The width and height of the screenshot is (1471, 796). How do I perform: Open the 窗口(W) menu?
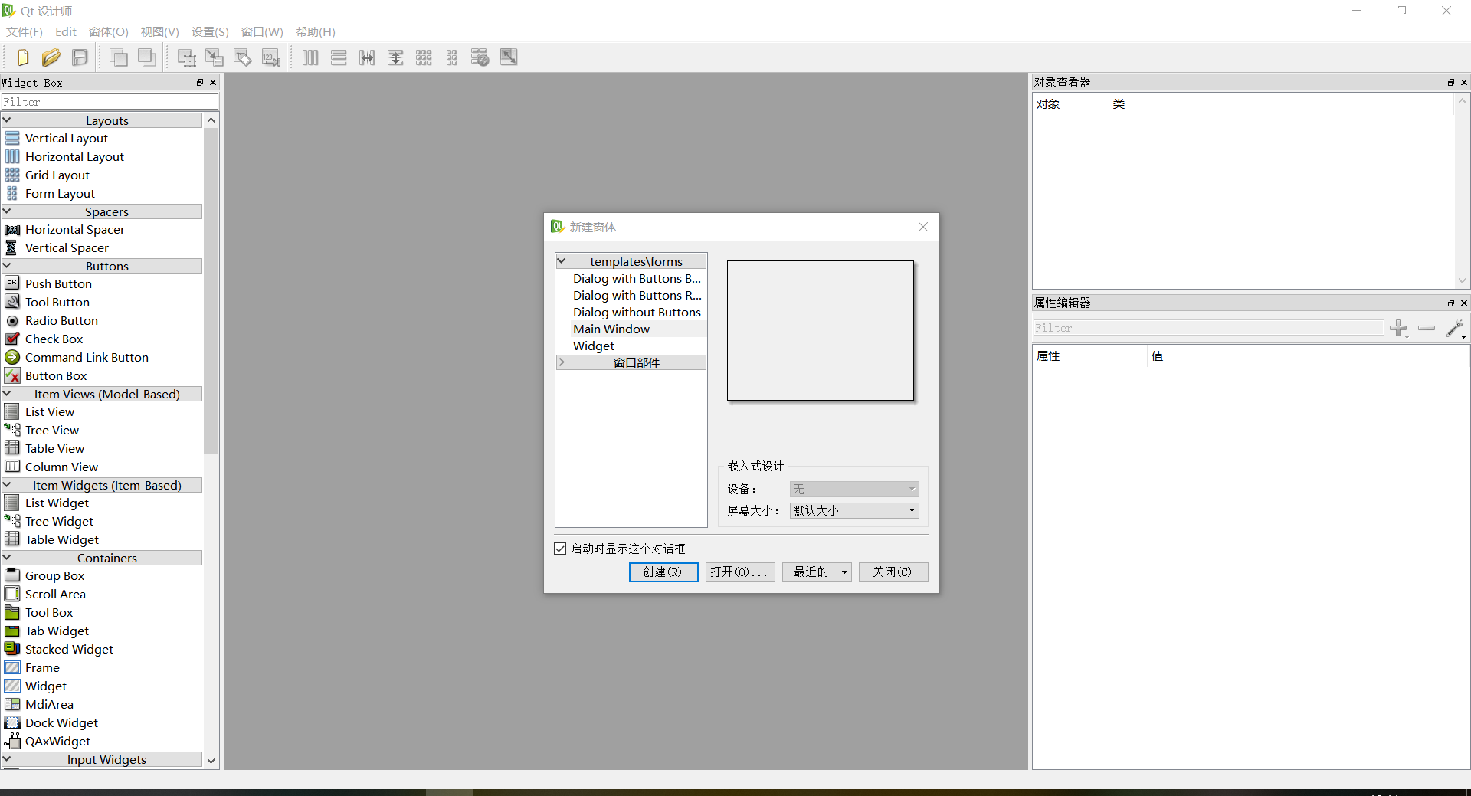(262, 31)
